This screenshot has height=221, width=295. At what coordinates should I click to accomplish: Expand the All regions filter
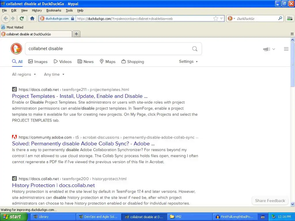tap(24, 75)
